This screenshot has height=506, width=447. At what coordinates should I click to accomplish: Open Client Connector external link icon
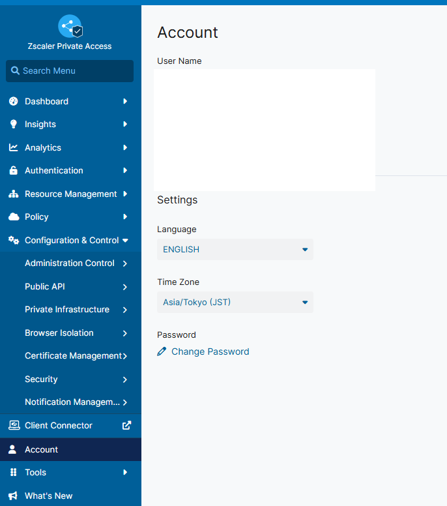pos(127,425)
